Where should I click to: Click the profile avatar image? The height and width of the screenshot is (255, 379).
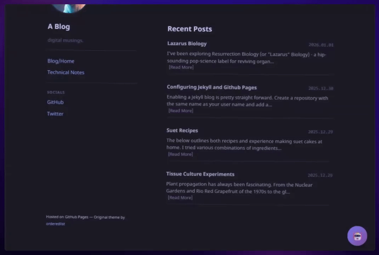coord(69,8)
